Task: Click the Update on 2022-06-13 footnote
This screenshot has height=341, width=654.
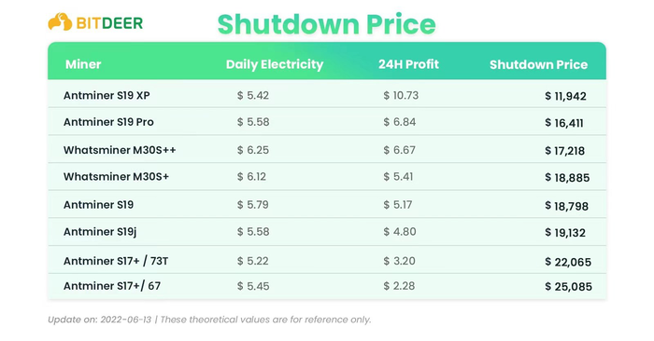Action: coord(209,320)
